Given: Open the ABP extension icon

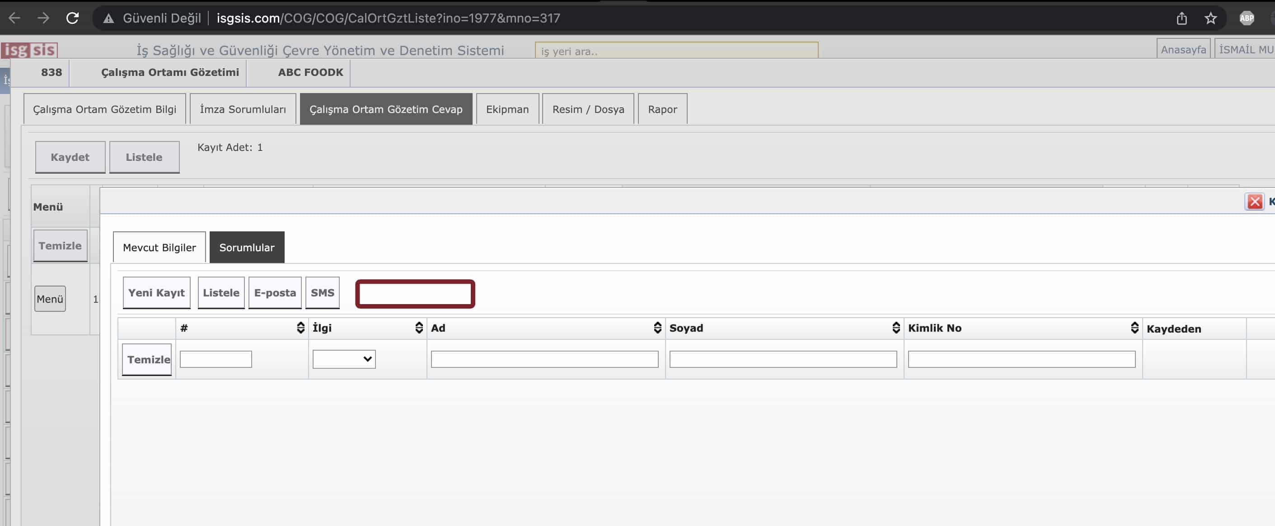Looking at the screenshot, I should pos(1246,19).
